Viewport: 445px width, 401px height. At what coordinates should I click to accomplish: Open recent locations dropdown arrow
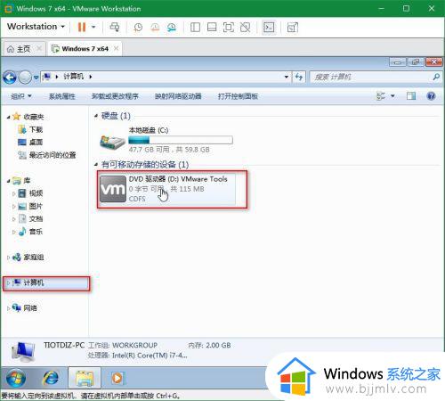click(36, 78)
